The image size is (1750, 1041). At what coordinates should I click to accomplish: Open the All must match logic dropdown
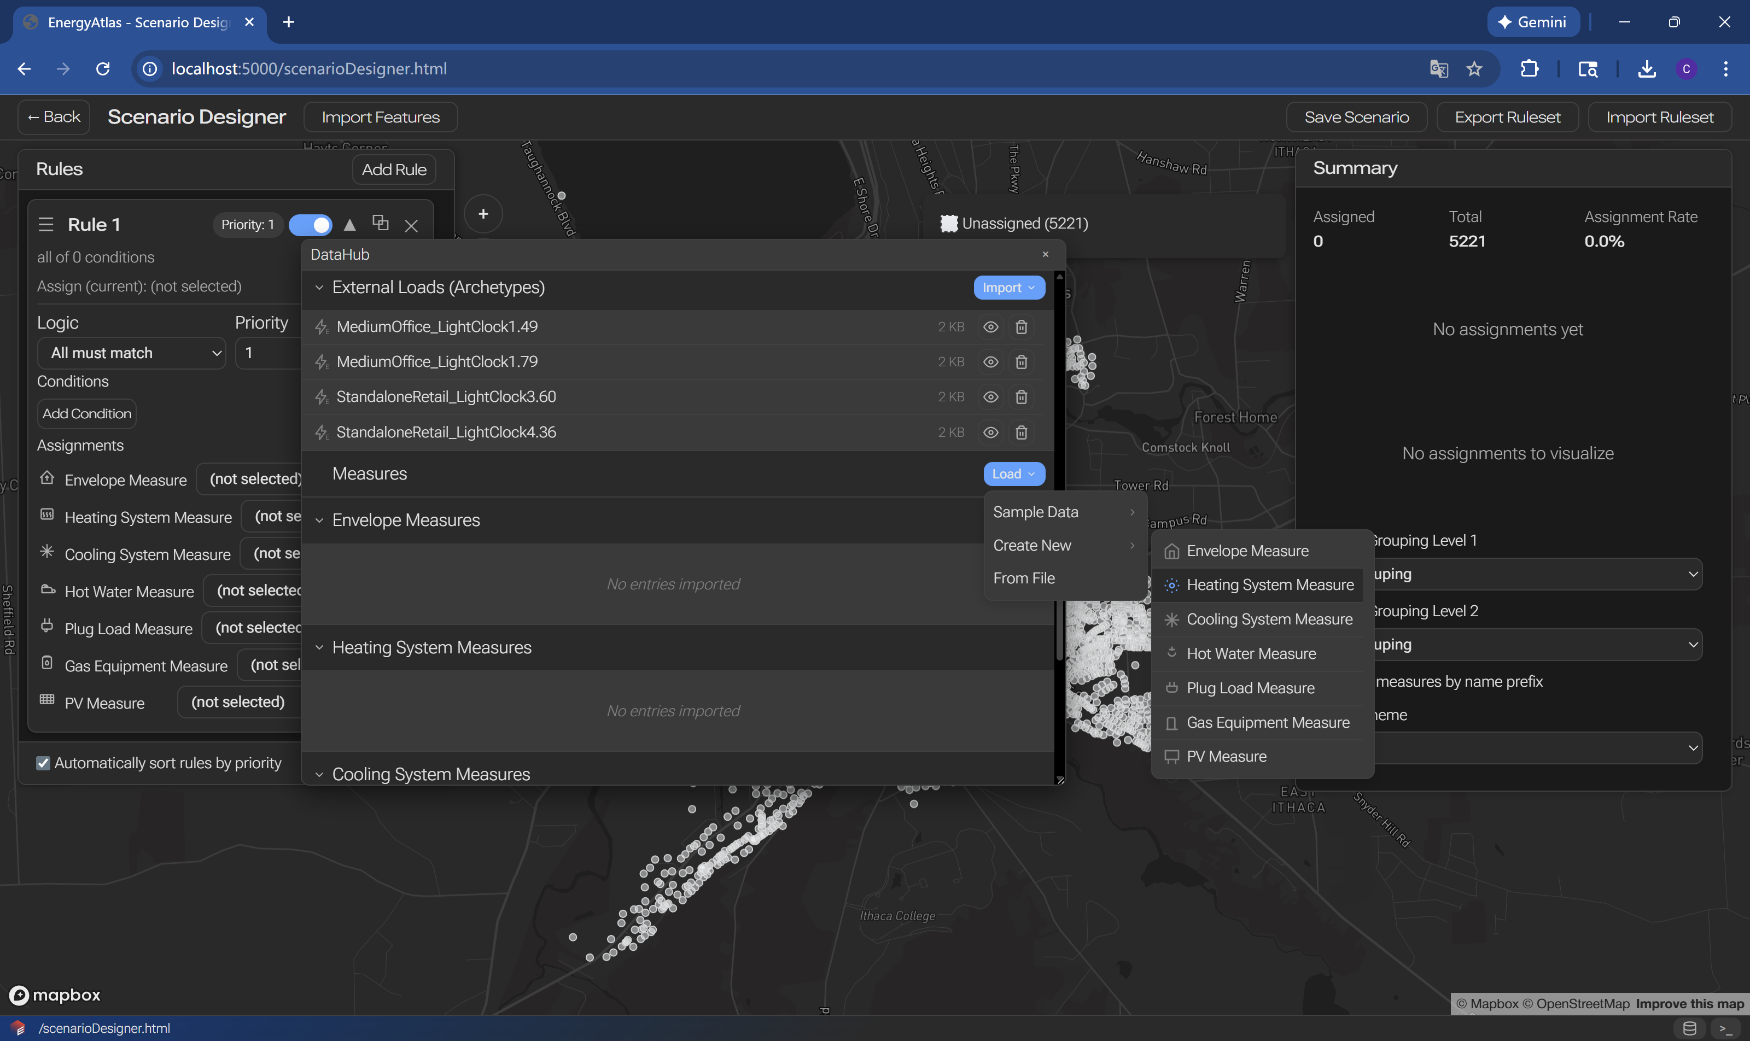point(131,353)
